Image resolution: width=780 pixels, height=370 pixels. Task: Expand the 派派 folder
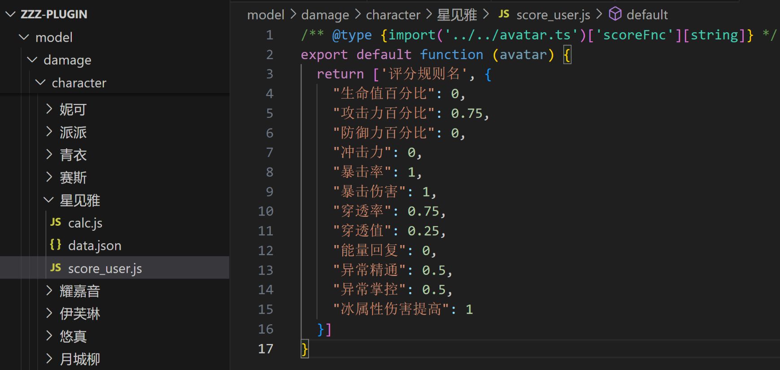click(49, 132)
